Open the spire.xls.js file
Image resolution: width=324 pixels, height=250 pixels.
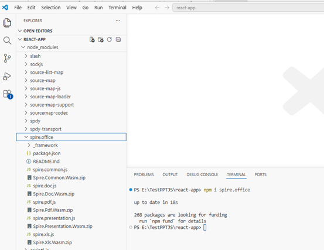click(x=71, y=234)
